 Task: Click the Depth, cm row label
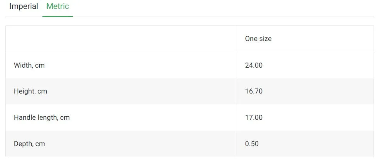click(29, 144)
